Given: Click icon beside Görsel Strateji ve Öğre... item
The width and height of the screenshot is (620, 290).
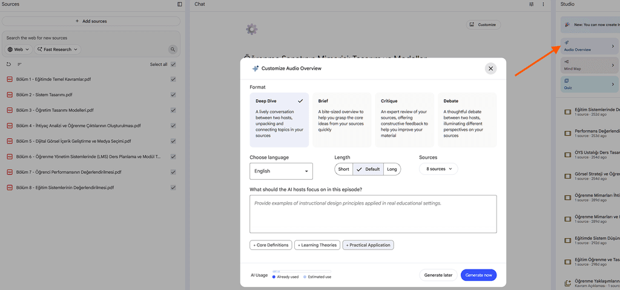Looking at the screenshot, I should 567,176.
